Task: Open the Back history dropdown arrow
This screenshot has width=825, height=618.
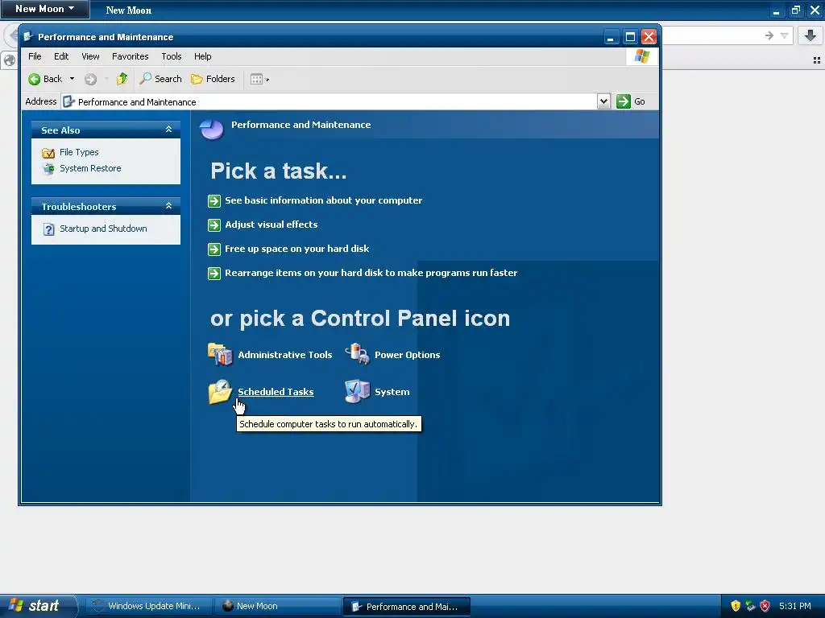Action: click(72, 79)
